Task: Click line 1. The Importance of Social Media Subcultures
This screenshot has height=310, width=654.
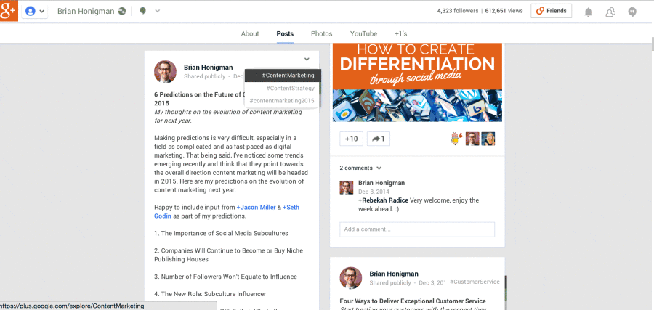Action: pos(221,233)
